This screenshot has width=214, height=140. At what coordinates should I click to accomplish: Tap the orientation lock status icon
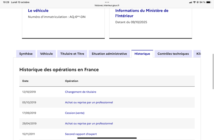click(x=197, y=2)
